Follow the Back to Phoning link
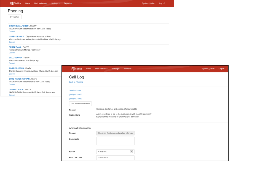This screenshot has width=268, height=182. [76, 82]
